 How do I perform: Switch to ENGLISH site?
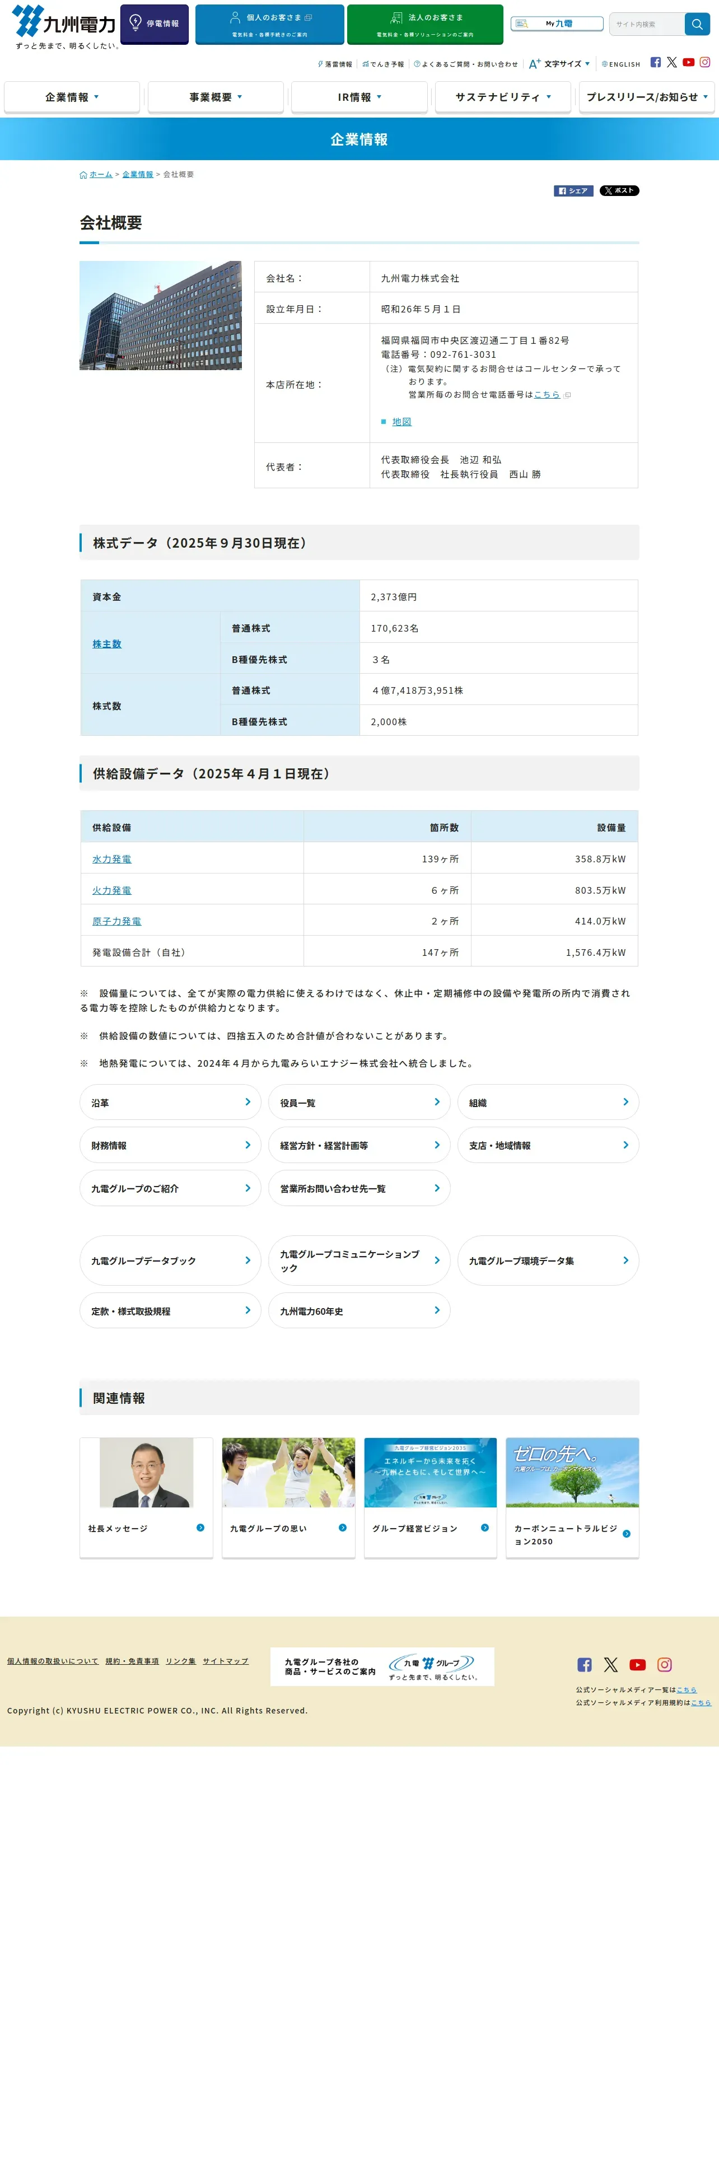click(x=621, y=64)
